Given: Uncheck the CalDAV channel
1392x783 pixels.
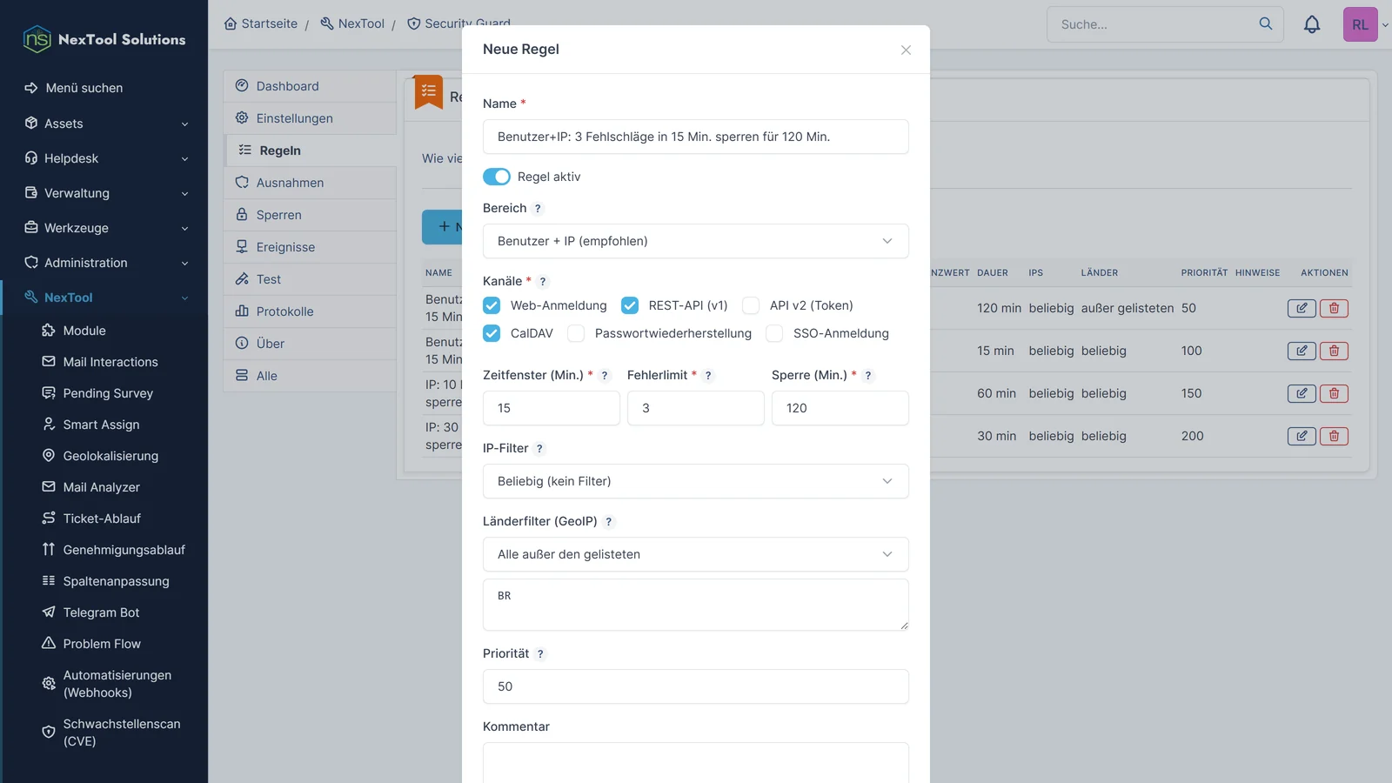Looking at the screenshot, I should pyautogui.click(x=492, y=333).
